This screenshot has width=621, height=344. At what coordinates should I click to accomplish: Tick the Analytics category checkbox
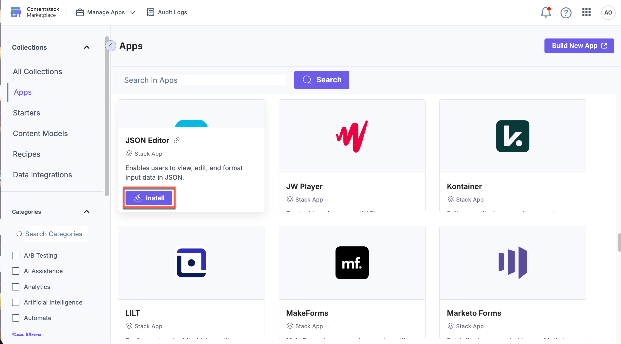(16, 287)
